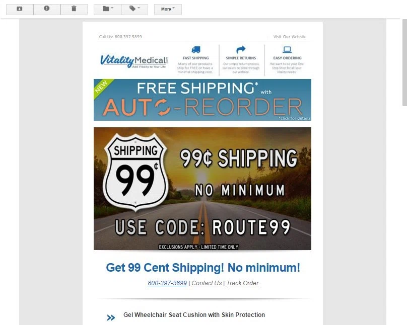Expand the More actions menu
Image resolution: width=407 pixels, height=325 pixels.
pos(168,9)
